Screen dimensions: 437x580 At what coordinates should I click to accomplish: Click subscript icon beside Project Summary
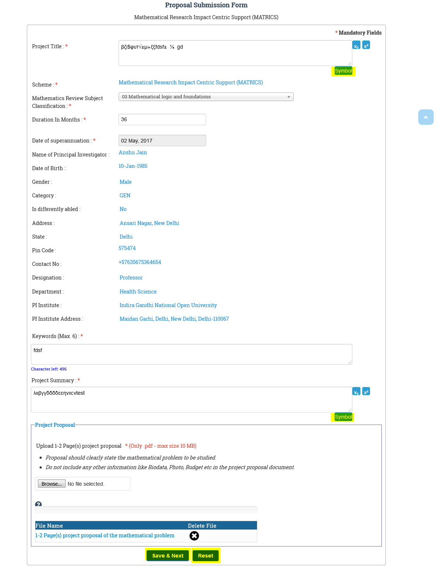(x=356, y=391)
